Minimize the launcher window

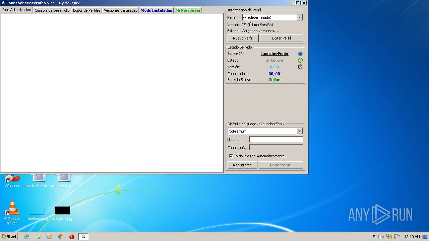point(292,3)
